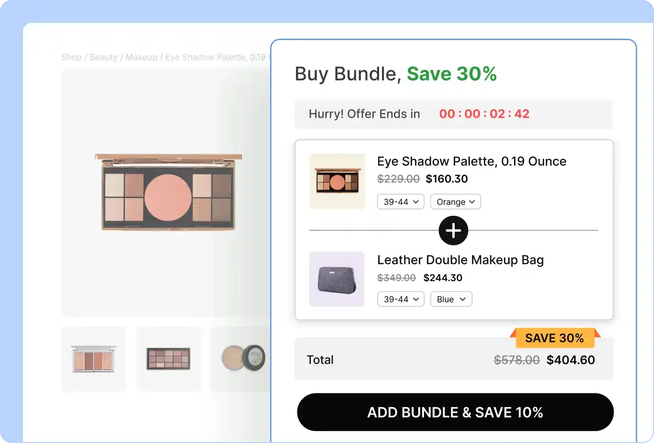Image resolution: width=654 pixels, height=443 pixels.
Task: Open the size dropdown for the Eye Shadow Palette
Action: (x=401, y=201)
